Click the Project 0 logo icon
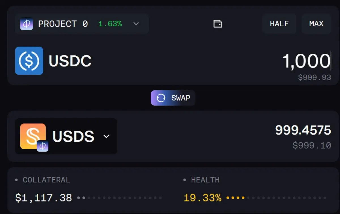340x214 pixels. click(x=26, y=24)
